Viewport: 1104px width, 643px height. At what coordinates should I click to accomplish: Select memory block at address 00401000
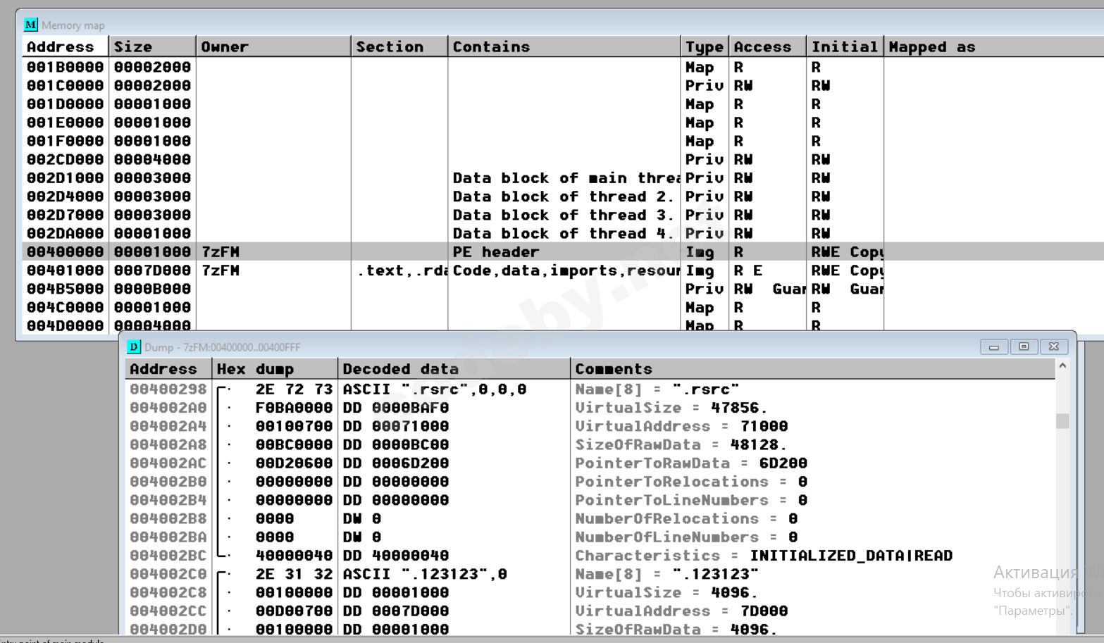tap(564, 270)
